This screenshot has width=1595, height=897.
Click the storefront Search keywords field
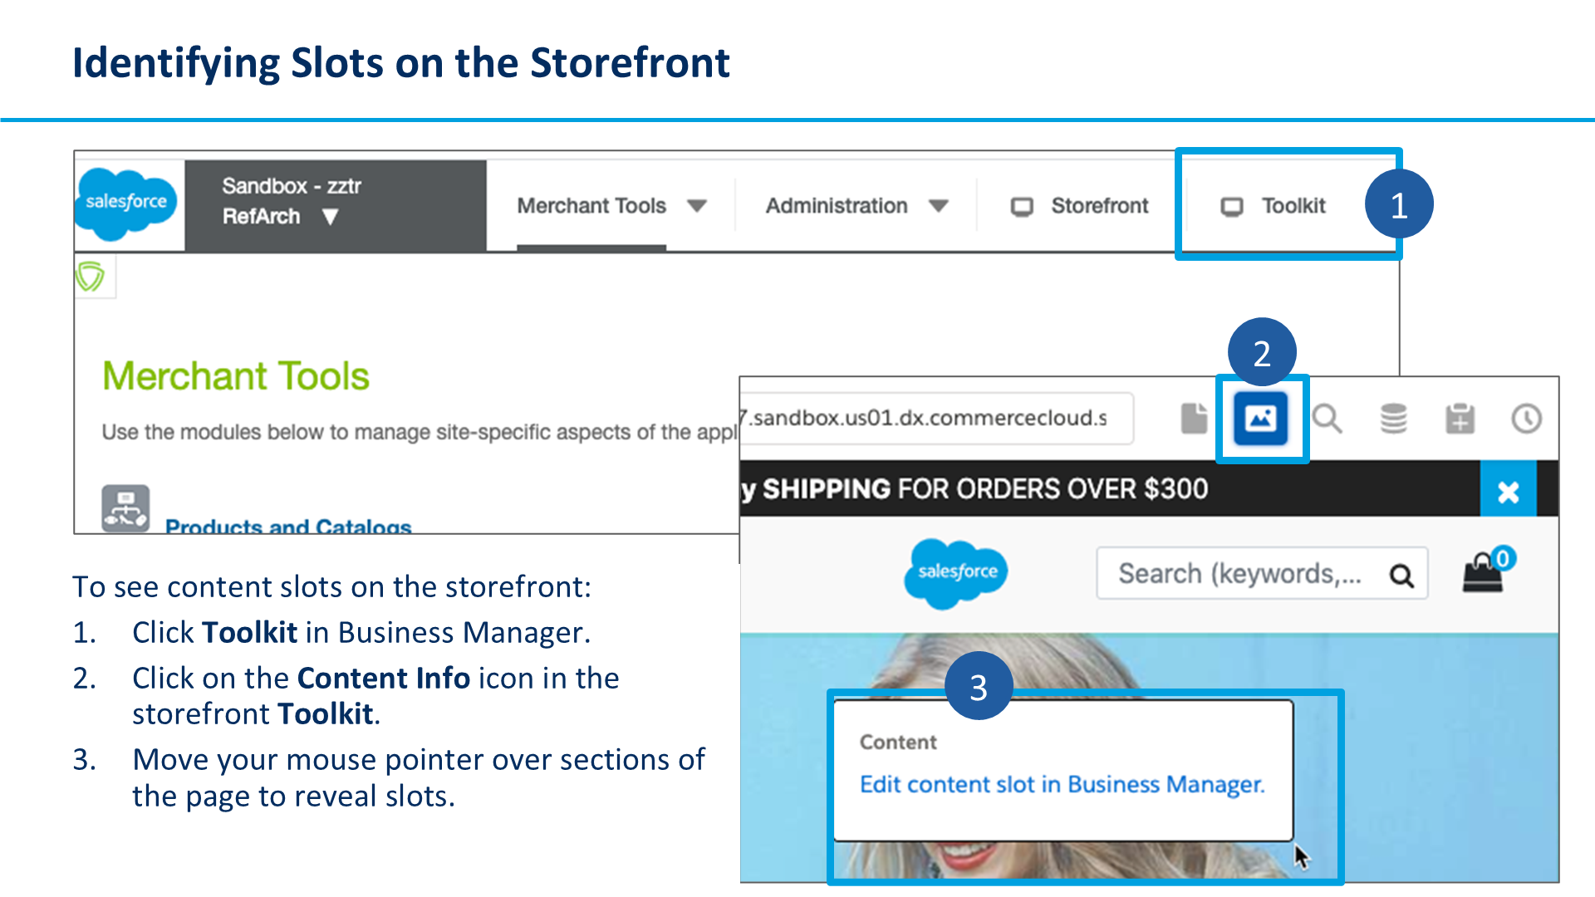(1262, 573)
